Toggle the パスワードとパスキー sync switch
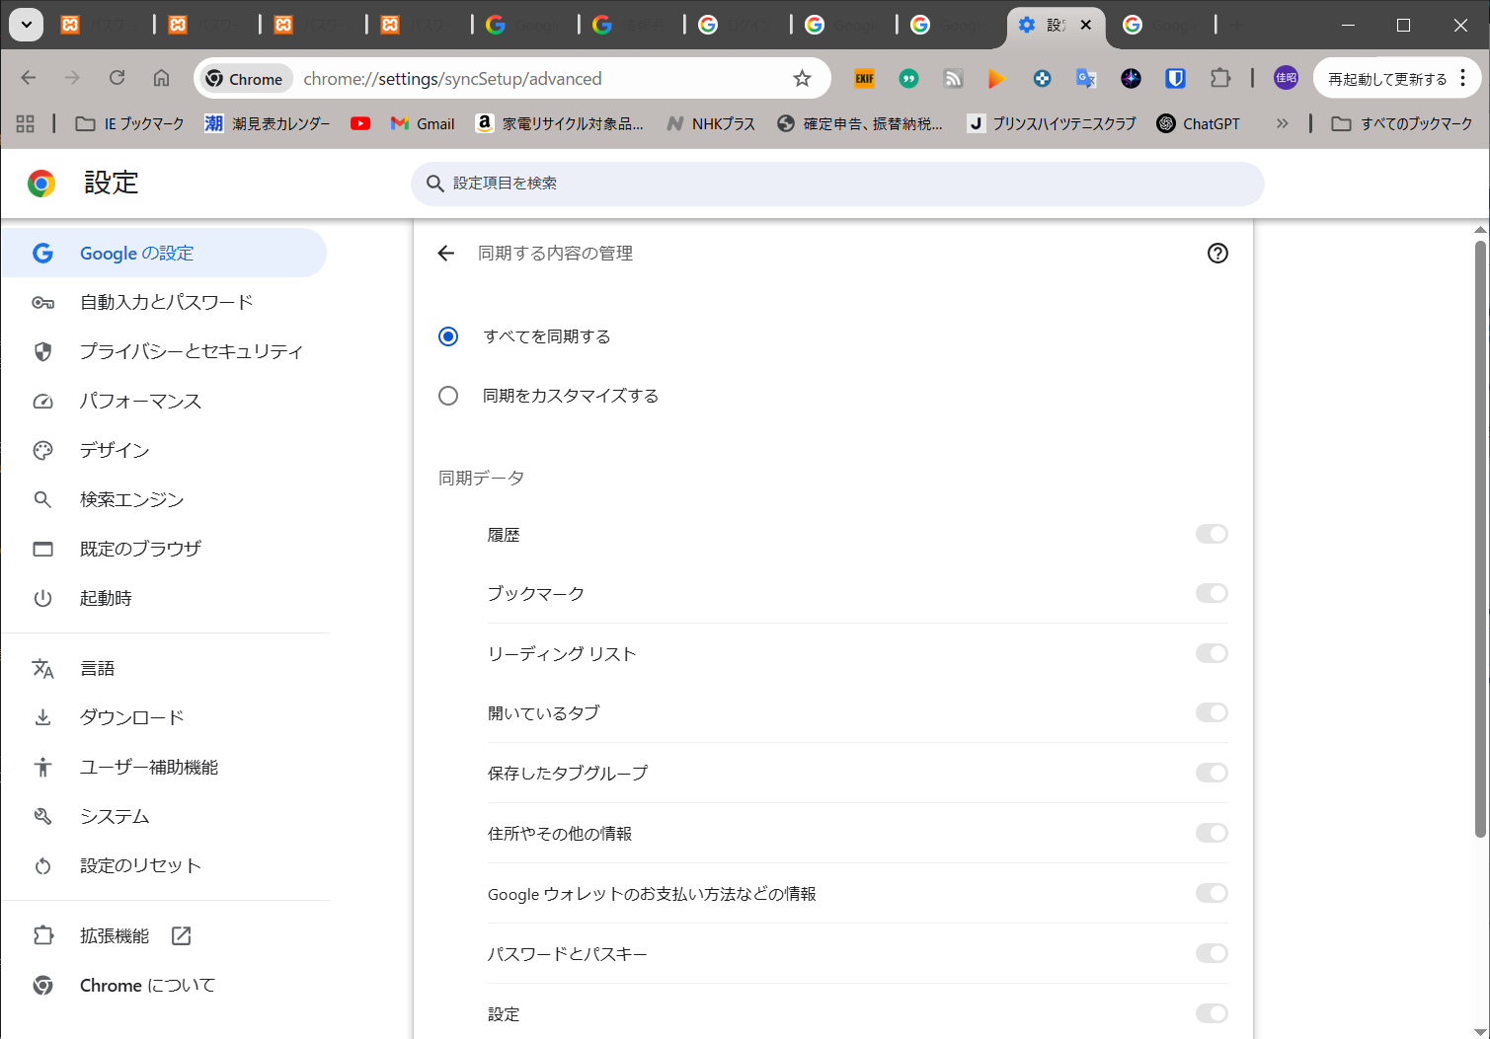This screenshot has width=1490, height=1039. pyautogui.click(x=1211, y=953)
